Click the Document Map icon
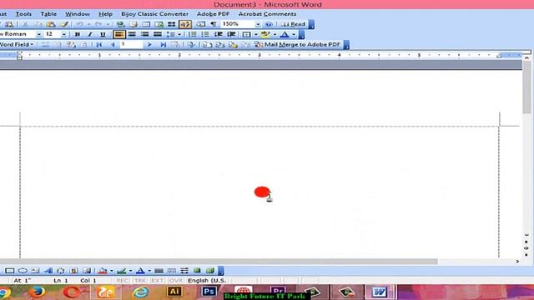Screen dimensions: 534x300 coord(200,24)
